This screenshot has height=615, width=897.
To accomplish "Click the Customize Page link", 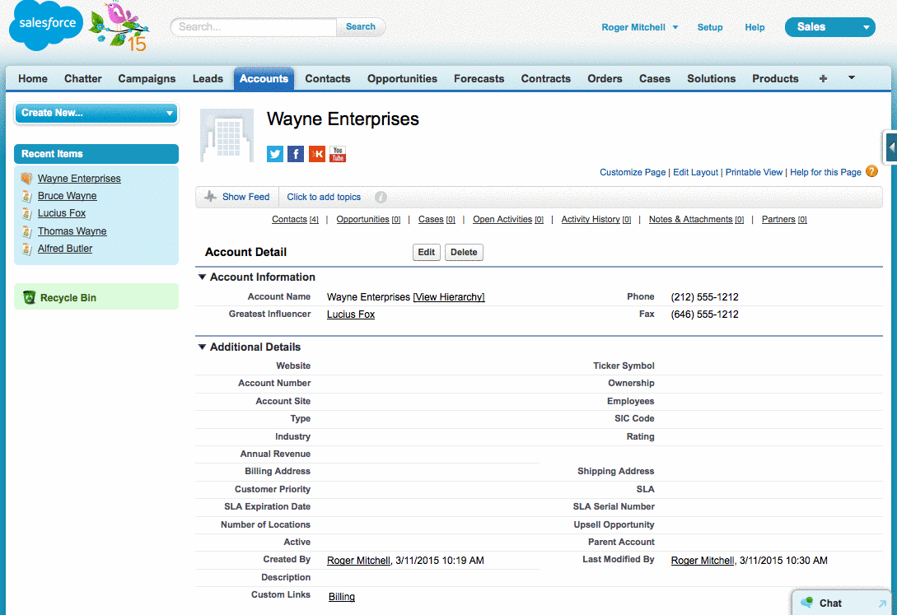I will pos(633,172).
